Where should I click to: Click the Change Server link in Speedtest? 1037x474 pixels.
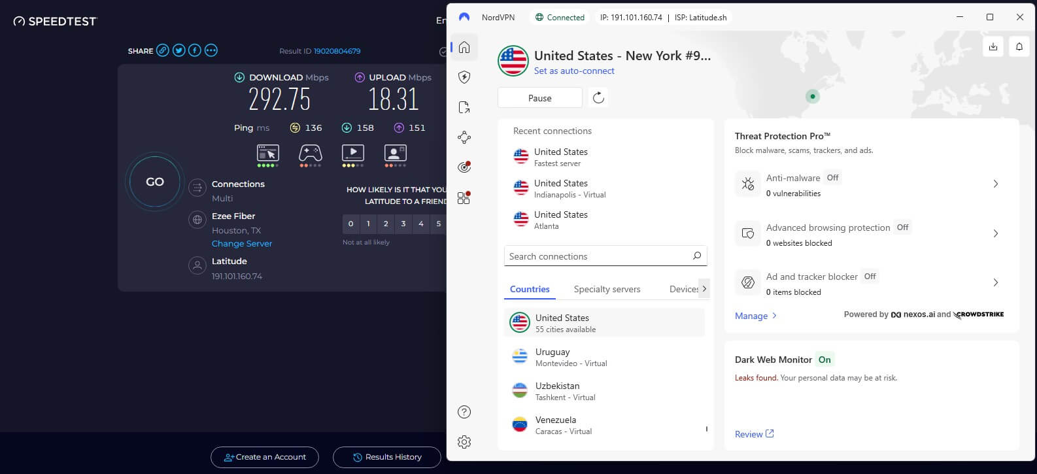click(242, 243)
